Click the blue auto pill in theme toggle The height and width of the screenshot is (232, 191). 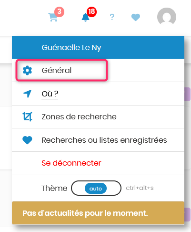[x=96, y=189]
